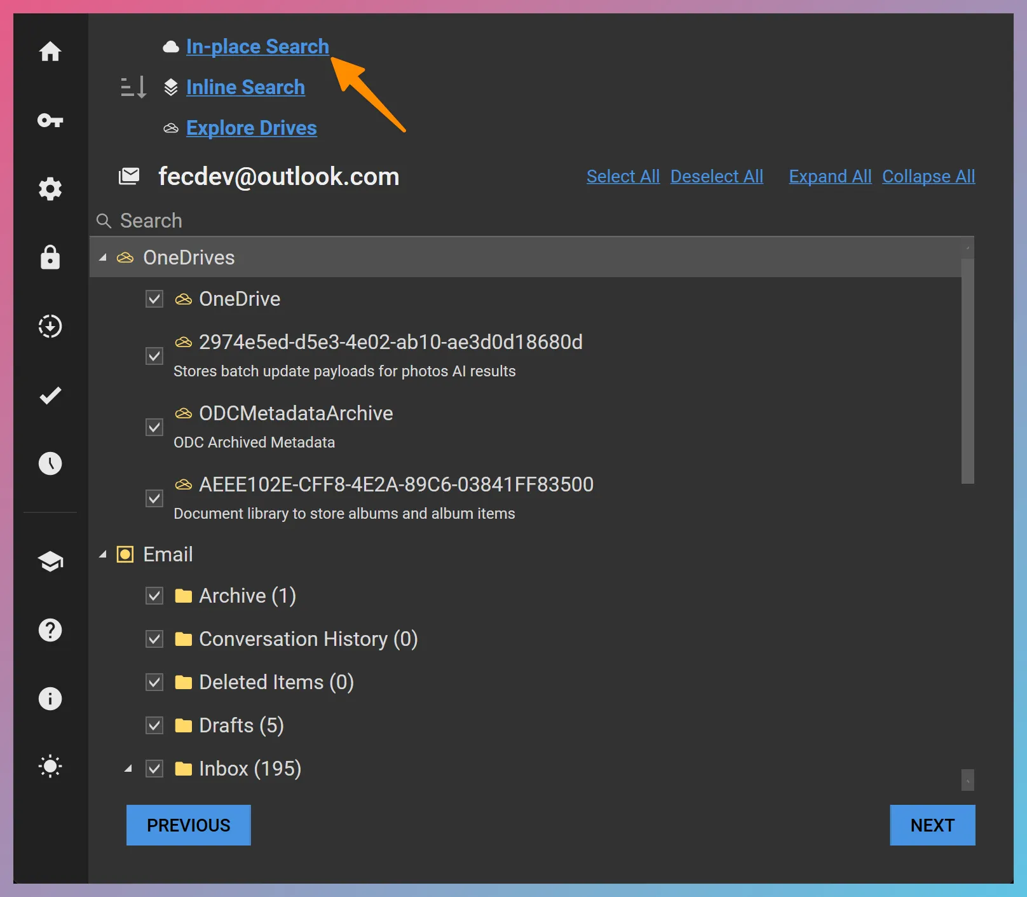Select the lock icon in the sidebar
Image resolution: width=1027 pixels, height=897 pixels.
coord(50,257)
